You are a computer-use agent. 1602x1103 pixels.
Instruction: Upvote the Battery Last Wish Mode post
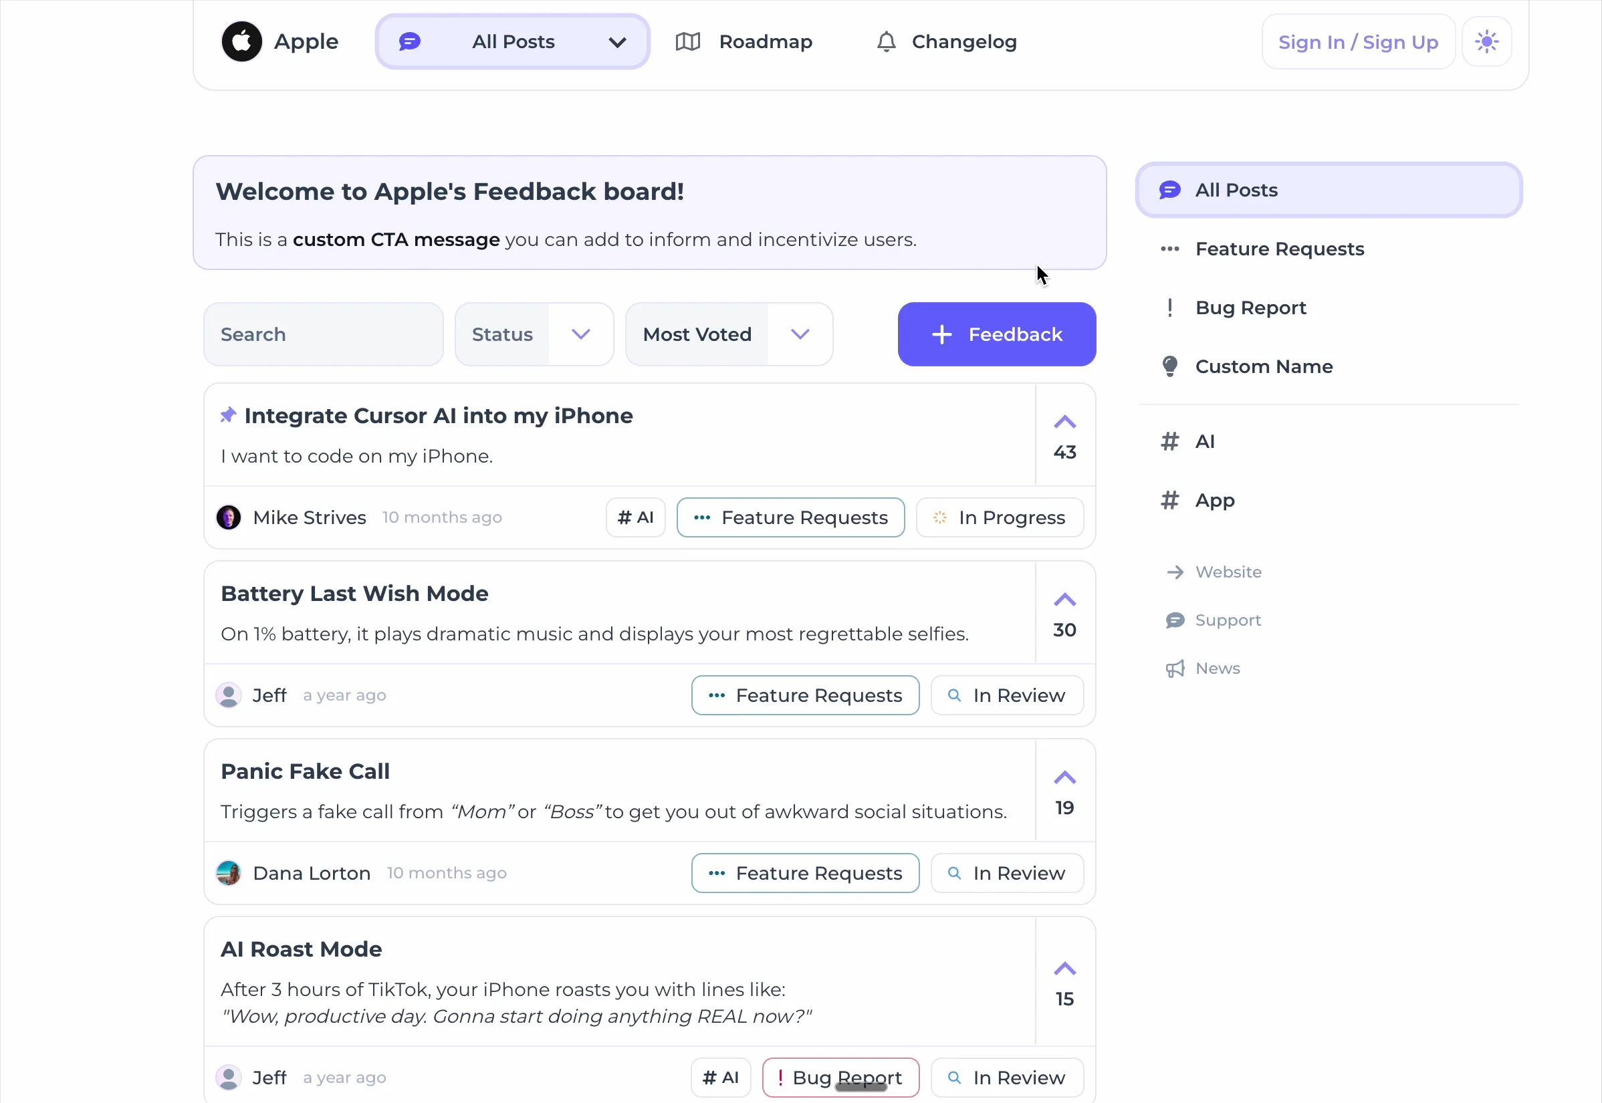(1064, 600)
